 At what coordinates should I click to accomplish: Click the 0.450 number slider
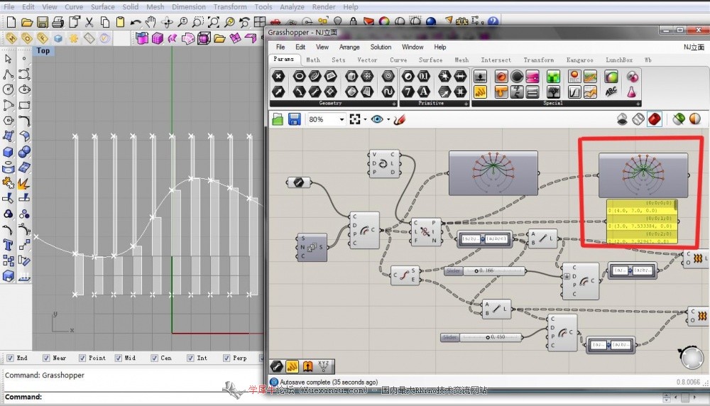[481, 337]
